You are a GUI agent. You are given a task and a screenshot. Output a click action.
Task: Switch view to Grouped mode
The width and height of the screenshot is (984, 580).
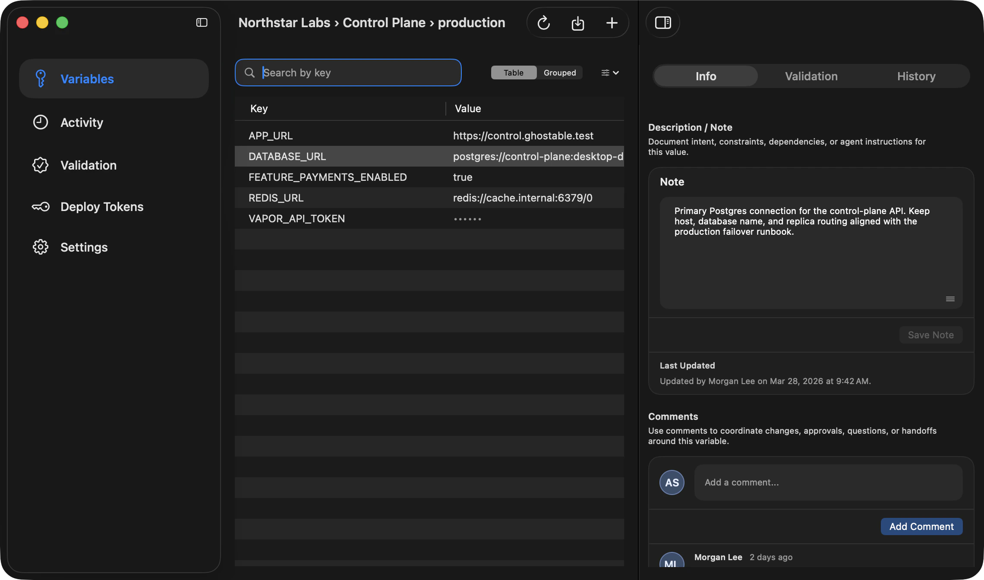(x=559, y=72)
